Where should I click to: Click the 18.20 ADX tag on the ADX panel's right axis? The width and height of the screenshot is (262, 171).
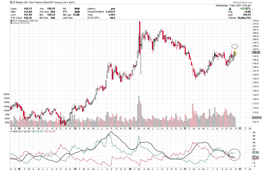(256, 157)
